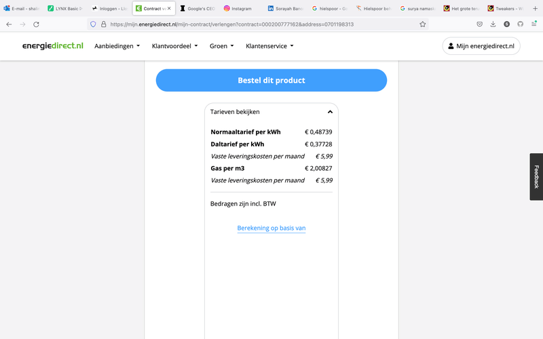Viewport: 543px width, 339px height.
Task: Open the new tab plus icon
Action: [x=536, y=8]
